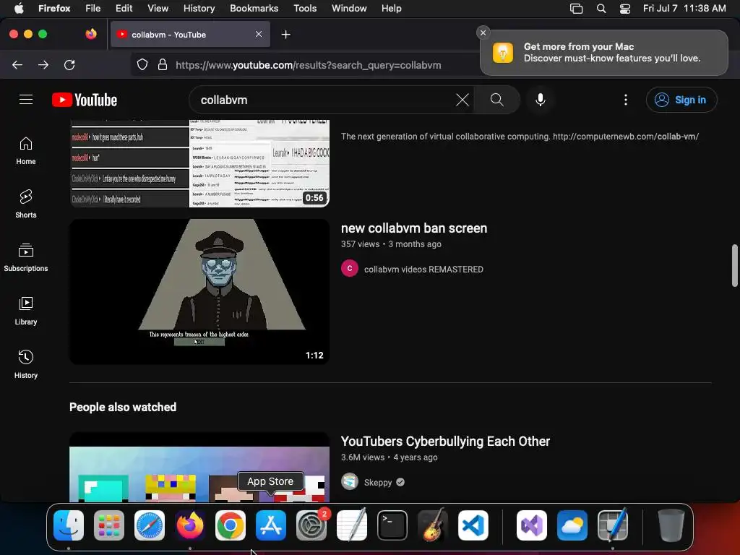740x555 pixels.
Task: Go forward with the browser forward arrow
Action: [43, 64]
